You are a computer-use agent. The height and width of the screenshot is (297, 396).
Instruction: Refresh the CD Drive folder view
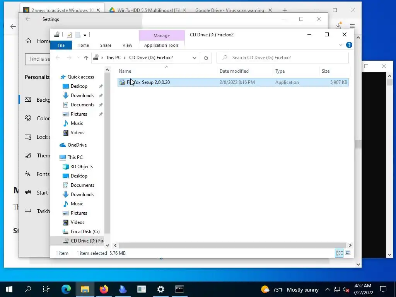206,58
